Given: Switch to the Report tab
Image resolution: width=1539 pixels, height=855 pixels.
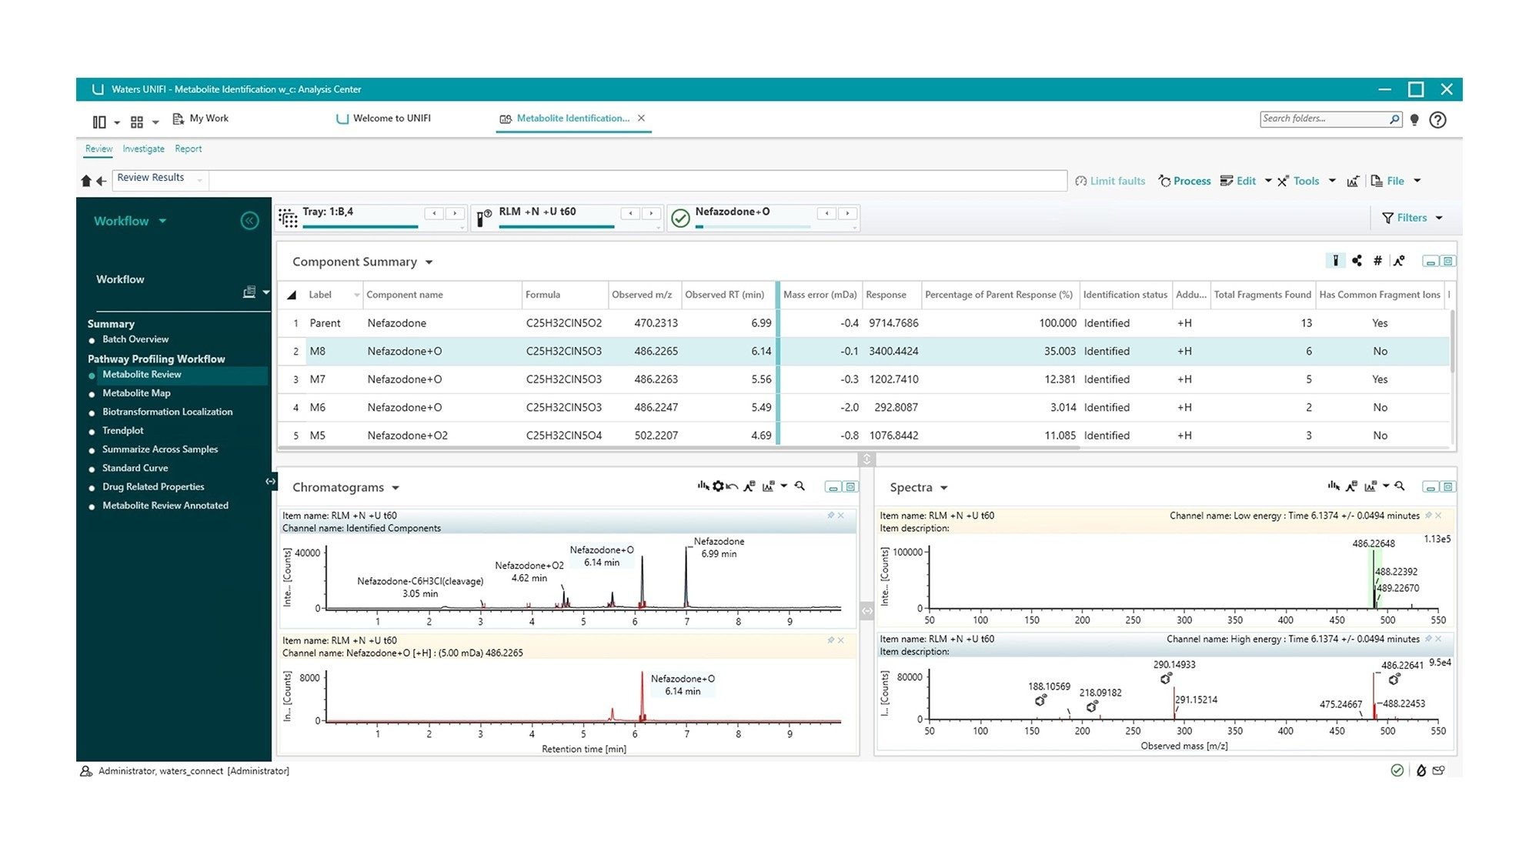Looking at the screenshot, I should coord(188,149).
